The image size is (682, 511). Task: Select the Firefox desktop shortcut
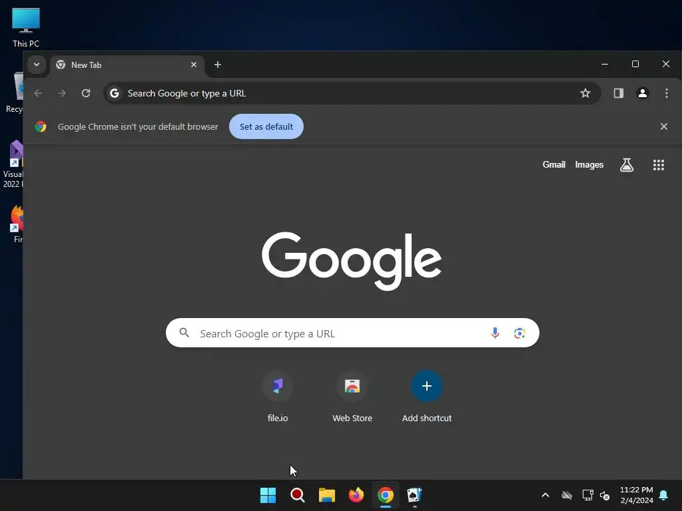tap(17, 224)
